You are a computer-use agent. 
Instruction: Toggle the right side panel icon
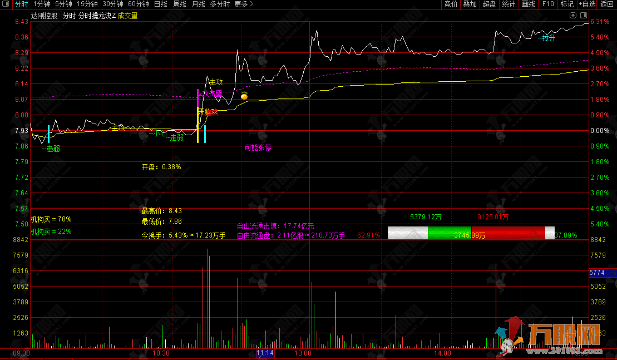[x=583, y=16]
